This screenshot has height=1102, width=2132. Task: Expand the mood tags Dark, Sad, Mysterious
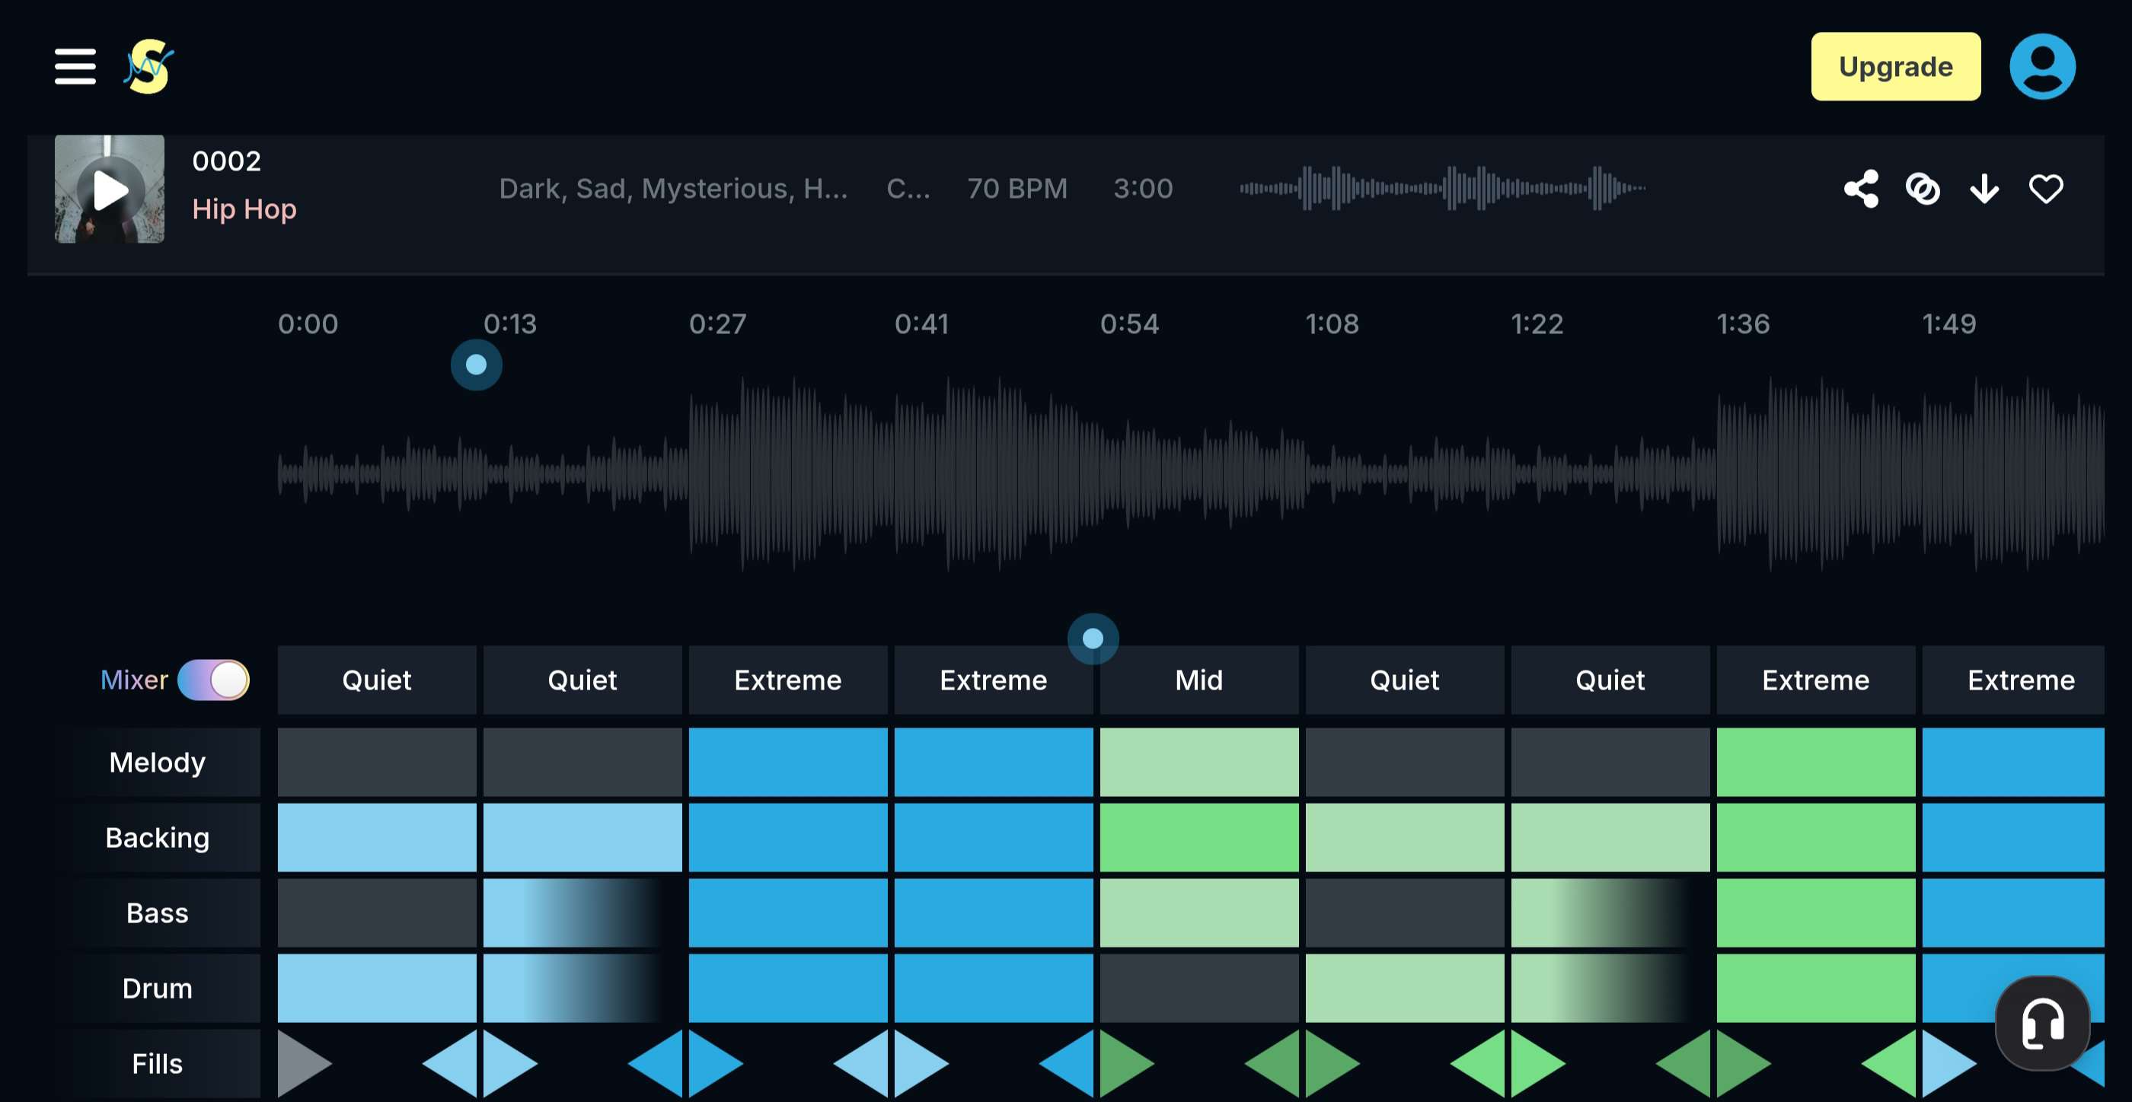click(673, 189)
